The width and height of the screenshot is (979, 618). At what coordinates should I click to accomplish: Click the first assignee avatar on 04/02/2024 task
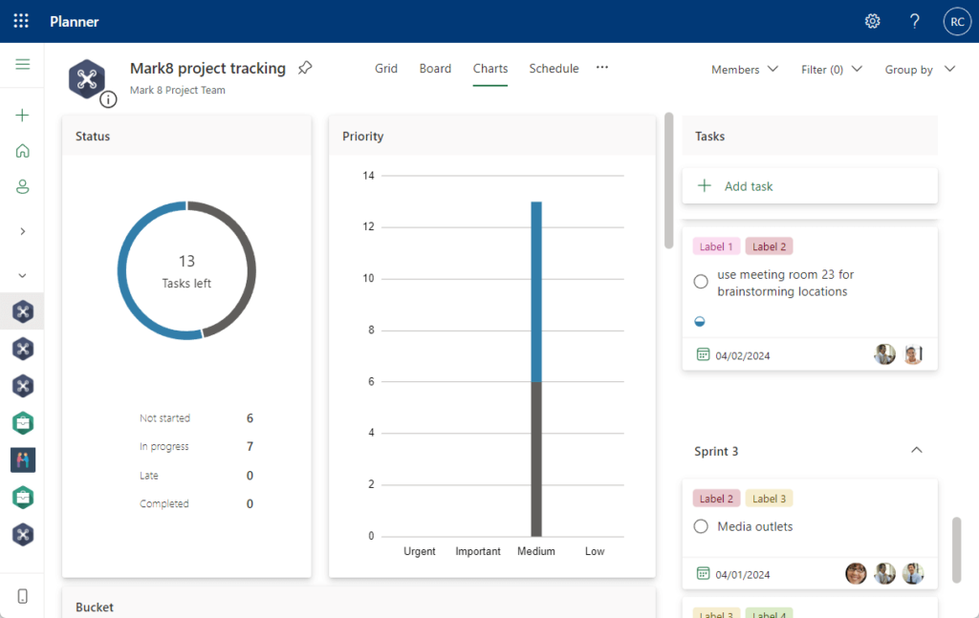click(884, 354)
